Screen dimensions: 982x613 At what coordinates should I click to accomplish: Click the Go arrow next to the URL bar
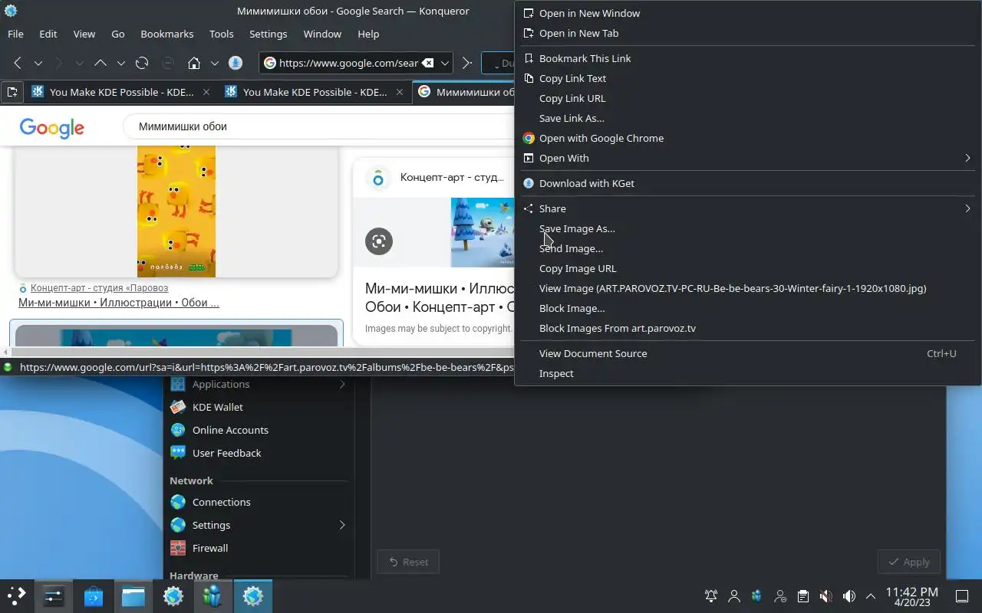(x=466, y=63)
